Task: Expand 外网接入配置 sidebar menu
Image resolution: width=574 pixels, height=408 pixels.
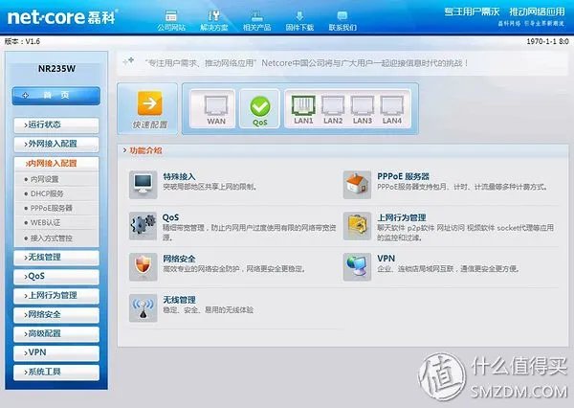Action: point(56,144)
